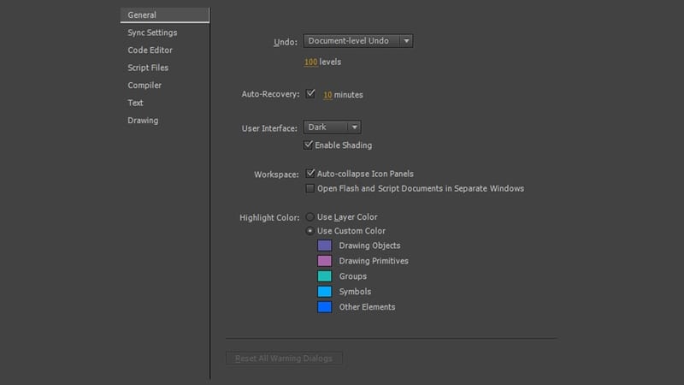684x385 pixels.
Task: Select the Use Layer Color radio button
Action: [310, 217]
